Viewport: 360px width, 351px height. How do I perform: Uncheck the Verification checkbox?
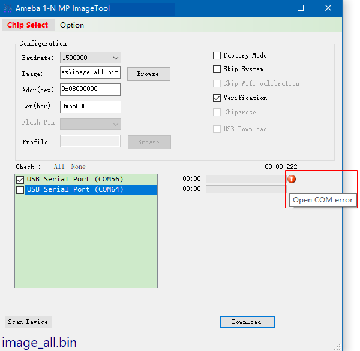[x=217, y=98]
